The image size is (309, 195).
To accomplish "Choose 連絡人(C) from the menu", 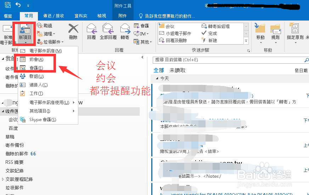I will click(x=48, y=85).
